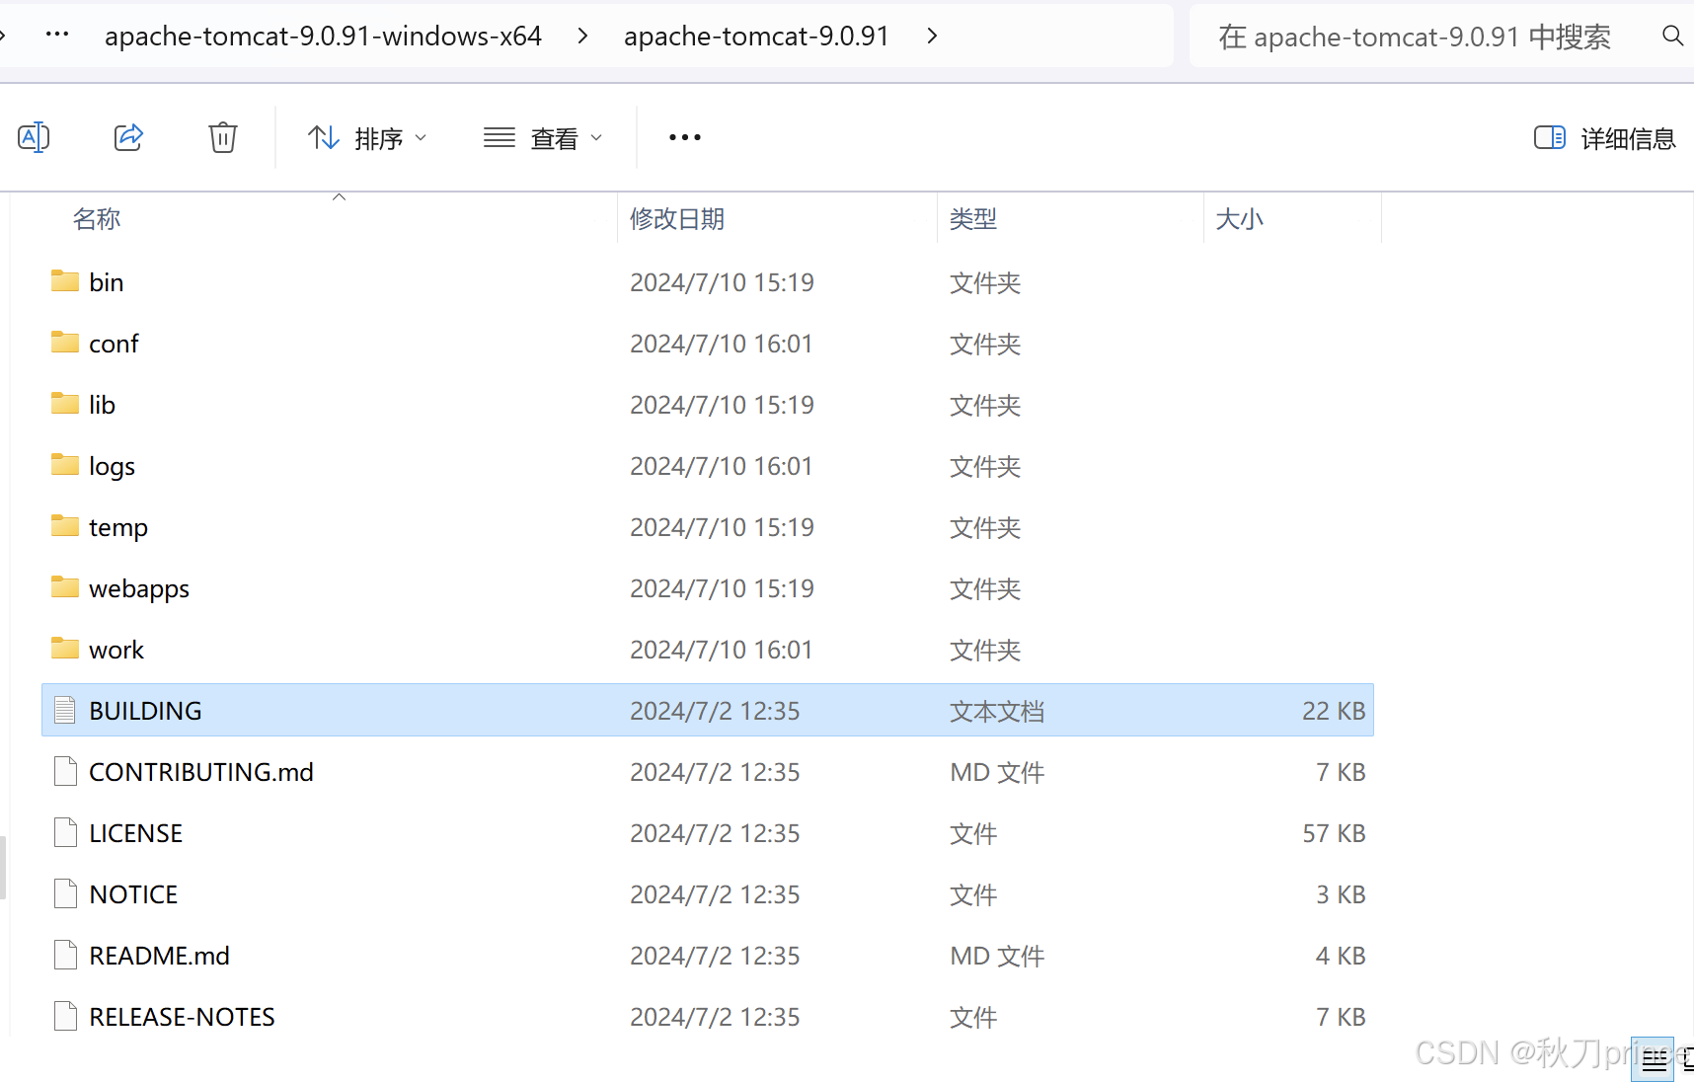The height and width of the screenshot is (1082, 1694).
Task: Click the NOTICE file icon
Action: [x=65, y=893]
